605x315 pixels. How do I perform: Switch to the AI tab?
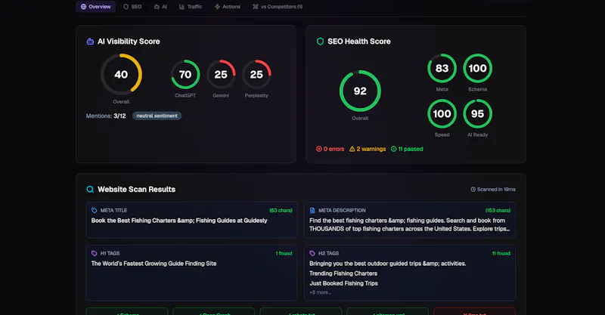[x=160, y=7]
